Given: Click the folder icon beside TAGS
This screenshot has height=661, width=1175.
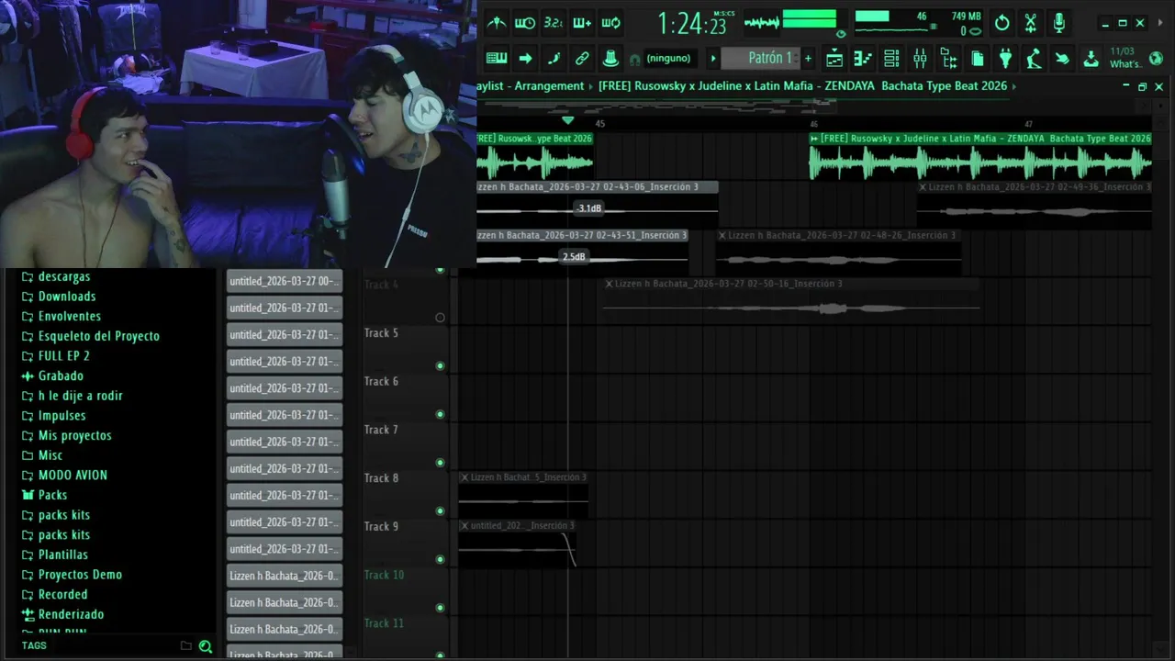Looking at the screenshot, I should click(x=186, y=646).
